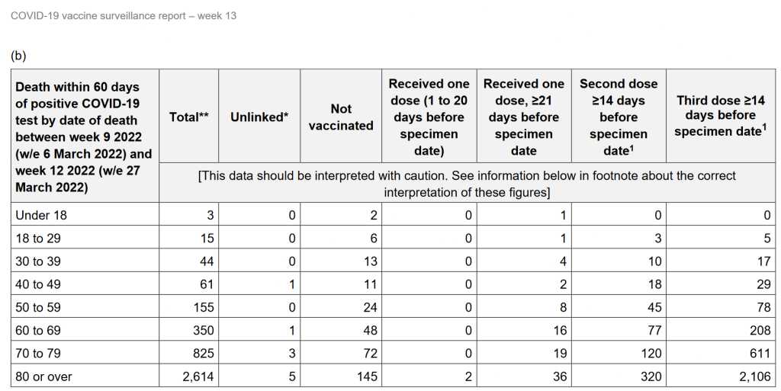Click the "Under 18" row label
Viewport: 781px width, 391px height.
(41, 216)
